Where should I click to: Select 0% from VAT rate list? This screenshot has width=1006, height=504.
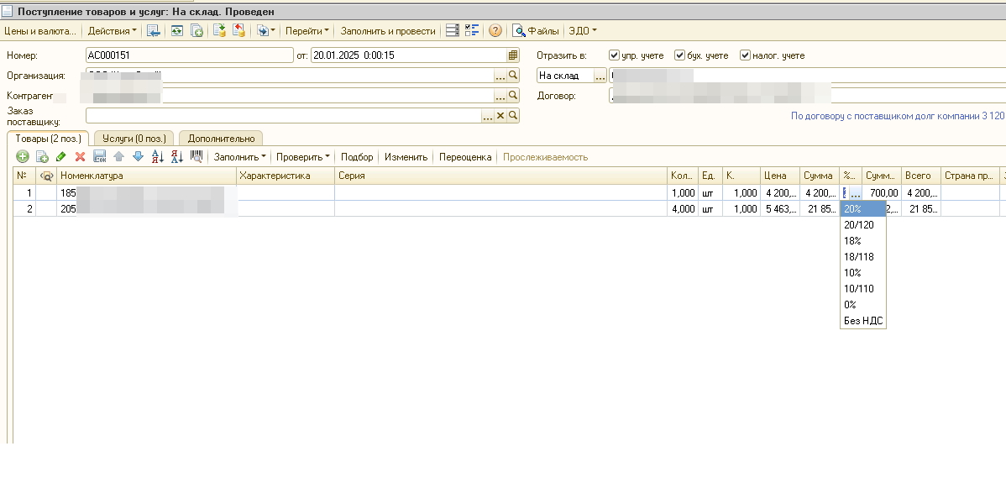pos(863,305)
